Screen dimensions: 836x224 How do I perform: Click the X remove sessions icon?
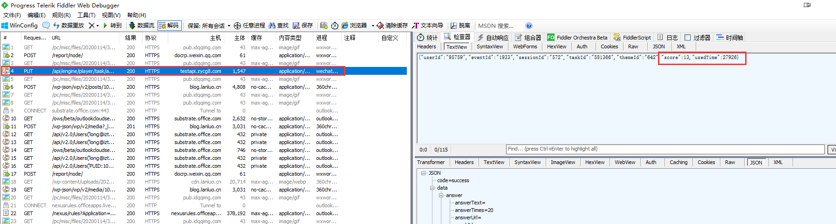(x=91, y=26)
